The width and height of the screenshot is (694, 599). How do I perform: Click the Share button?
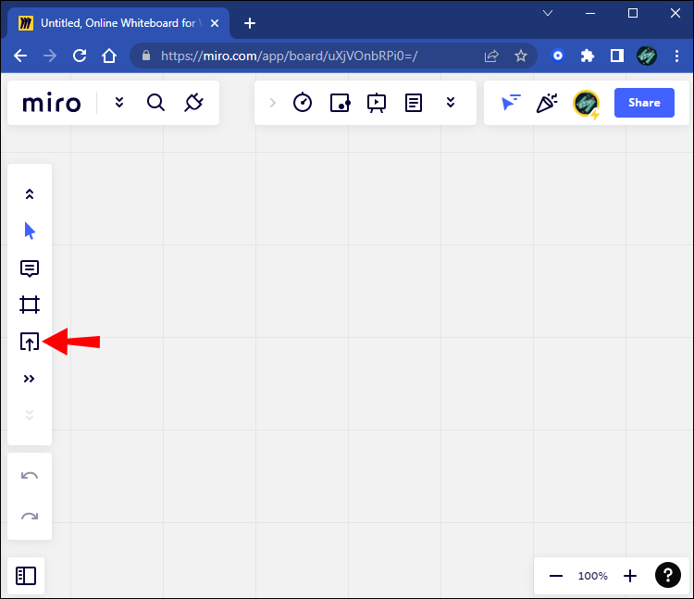644,103
